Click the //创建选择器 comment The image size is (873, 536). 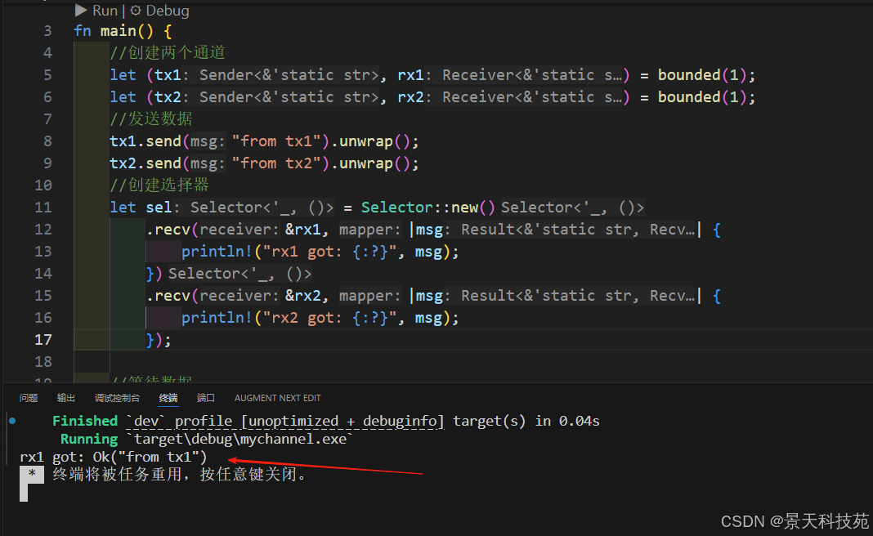pos(159,185)
